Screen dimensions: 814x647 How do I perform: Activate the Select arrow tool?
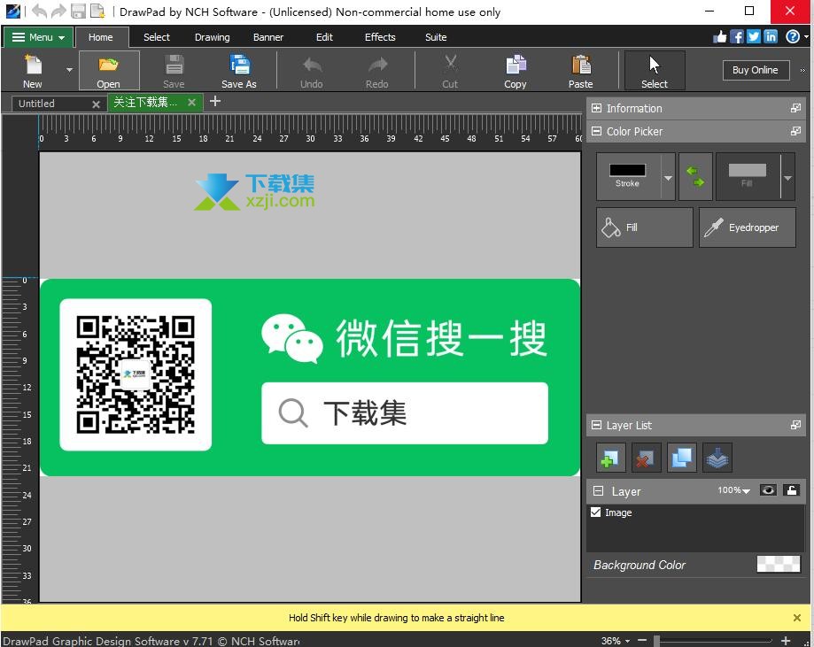(x=654, y=70)
